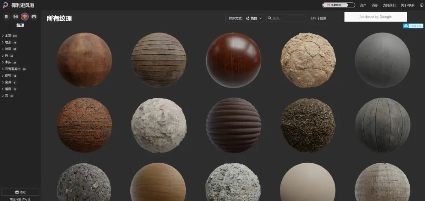Select the 地面 59 category label

pyautogui.click(x=11, y=49)
